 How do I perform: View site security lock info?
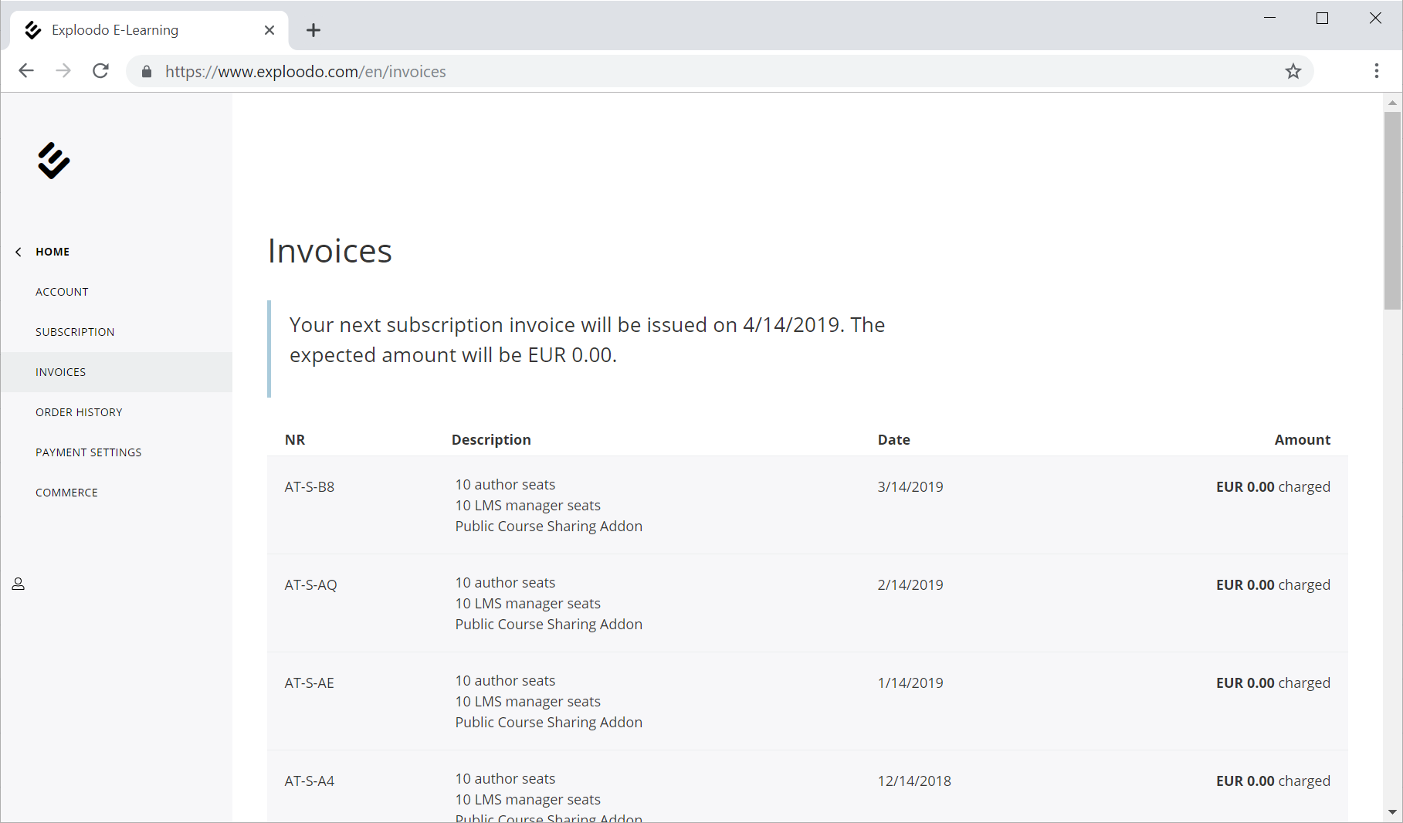[147, 72]
